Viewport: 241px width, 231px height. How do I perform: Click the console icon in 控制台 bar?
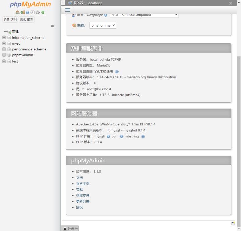click(x=65, y=229)
